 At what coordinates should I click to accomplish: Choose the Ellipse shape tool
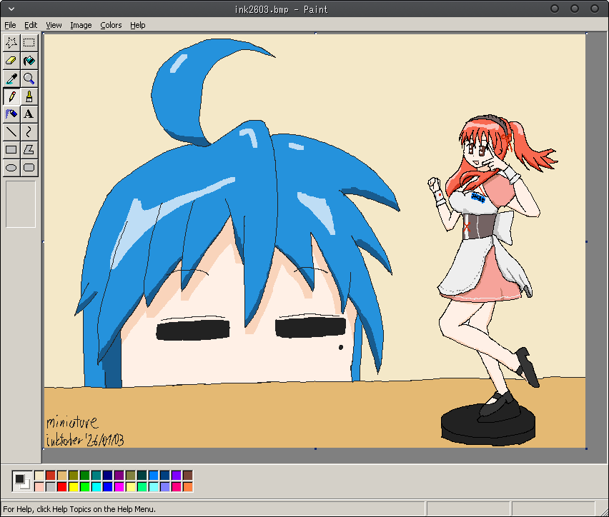(x=11, y=168)
